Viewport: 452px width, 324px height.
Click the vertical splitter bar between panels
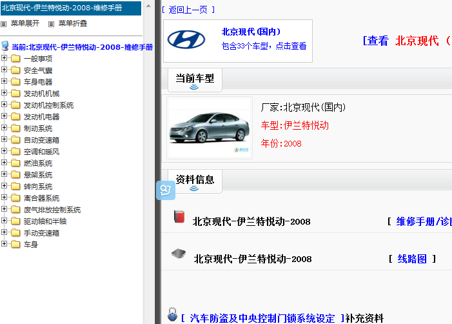point(158,162)
